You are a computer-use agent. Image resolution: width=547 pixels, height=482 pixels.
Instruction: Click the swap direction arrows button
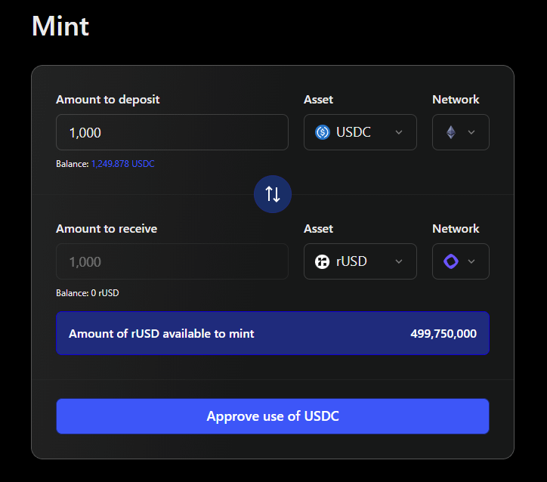click(273, 194)
